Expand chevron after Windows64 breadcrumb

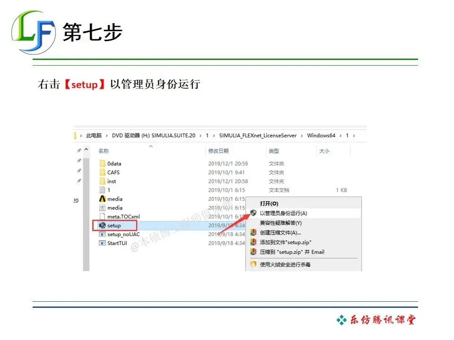[340, 136]
